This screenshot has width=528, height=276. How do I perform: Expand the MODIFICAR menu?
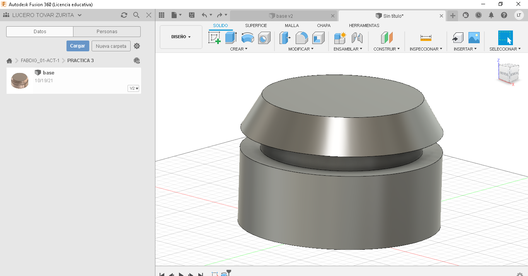point(301,49)
